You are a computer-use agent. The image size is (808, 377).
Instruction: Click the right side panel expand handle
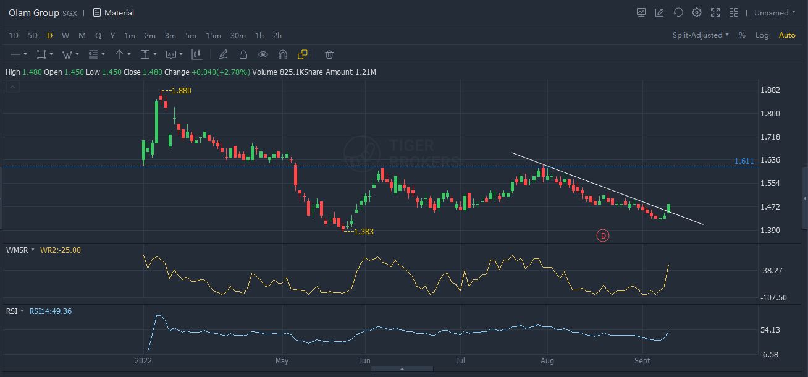pyautogui.click(x=804, y=198)
